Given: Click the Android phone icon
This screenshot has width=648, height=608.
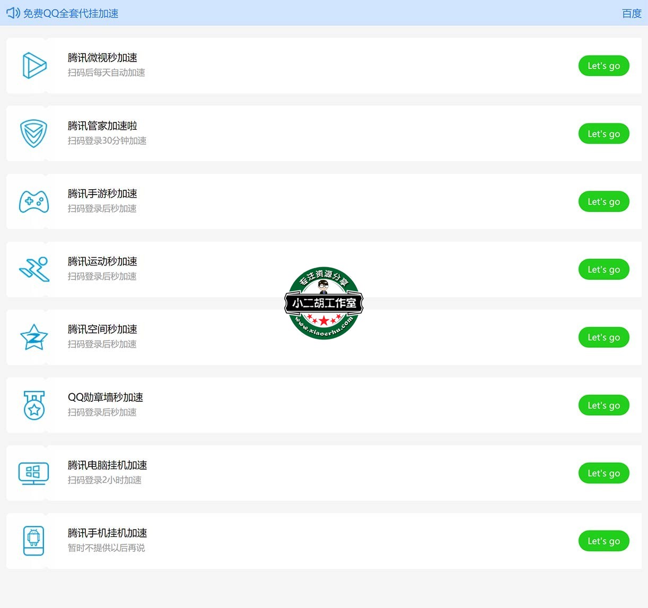Looking at the screenshot, I should coord(34,541).
